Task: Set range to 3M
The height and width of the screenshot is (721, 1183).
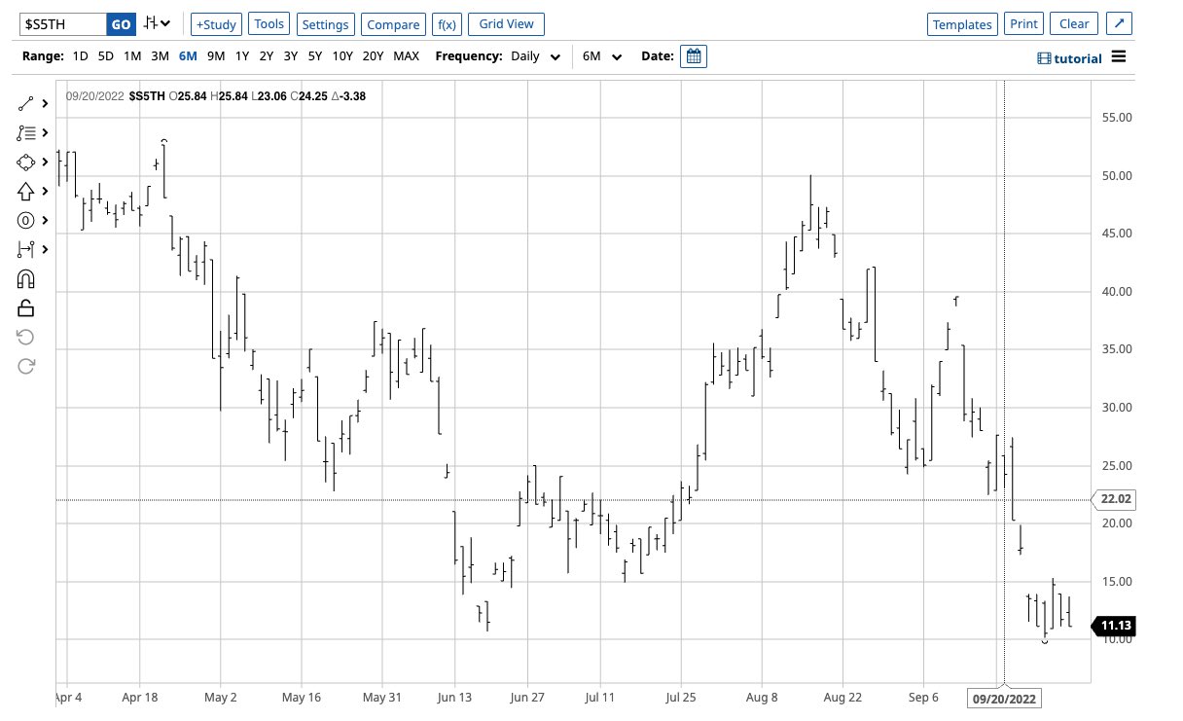Action: pos(161,56)
